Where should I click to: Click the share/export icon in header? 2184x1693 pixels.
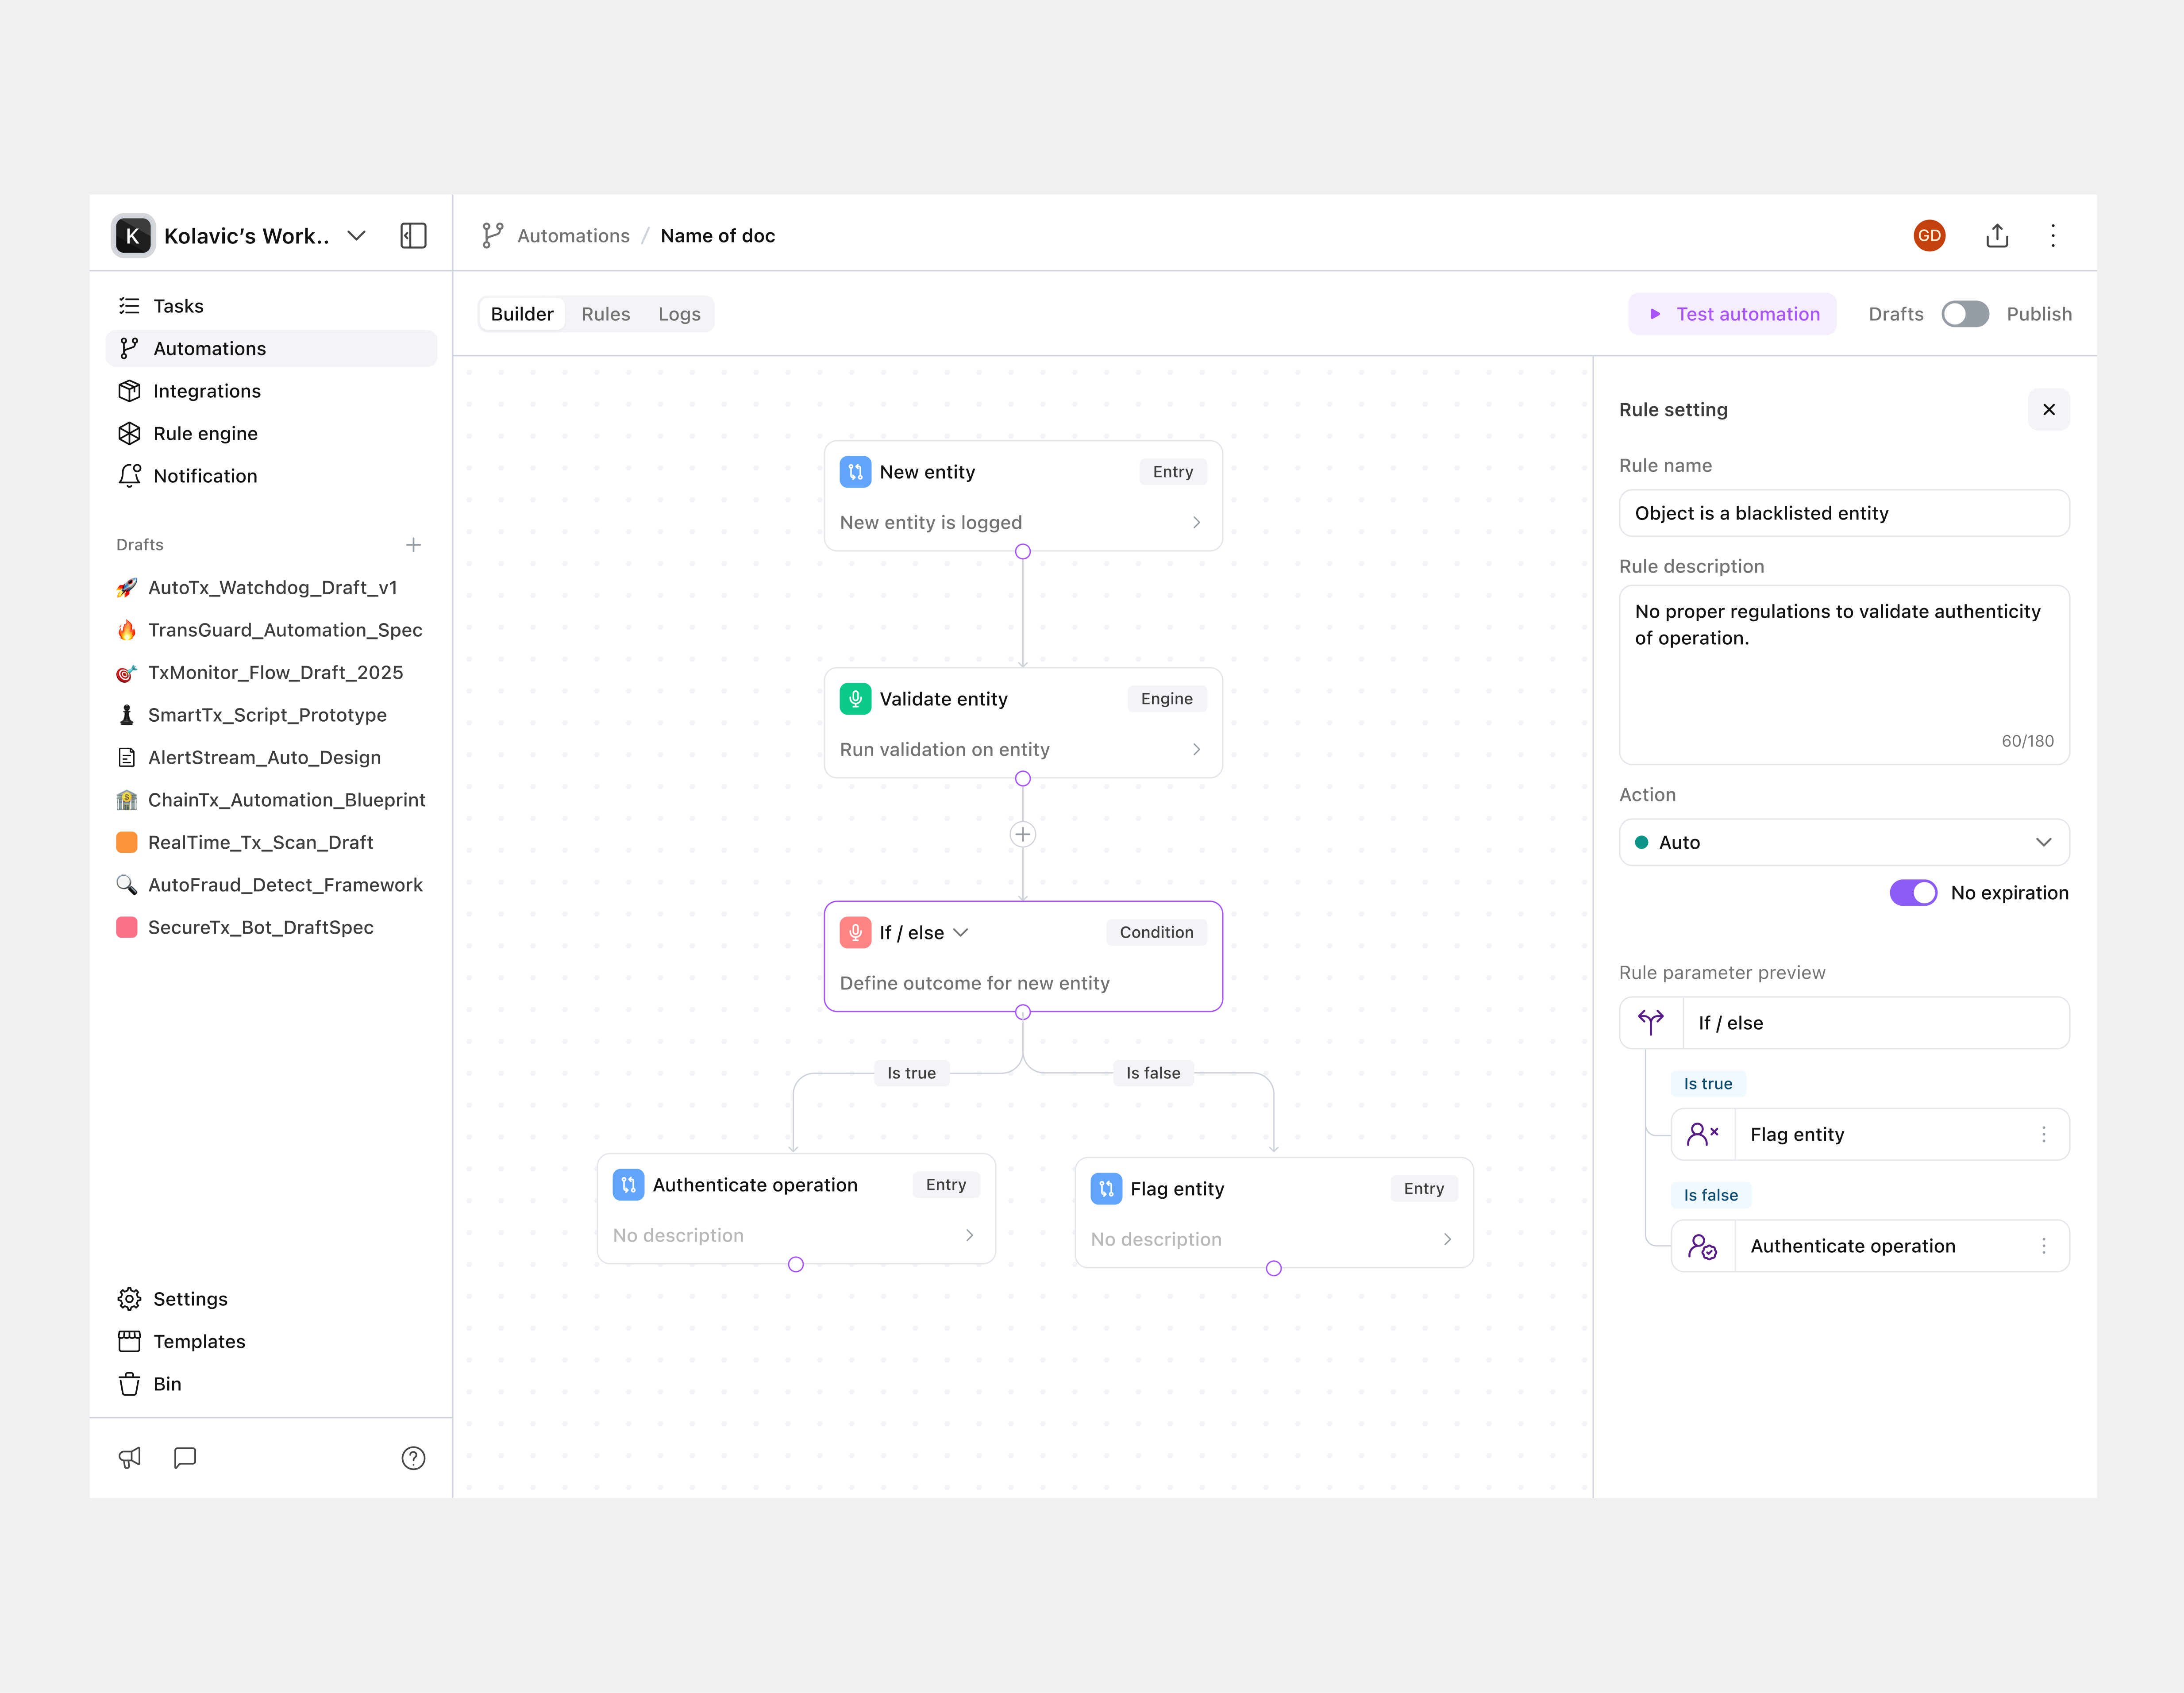click(1997, 236)
